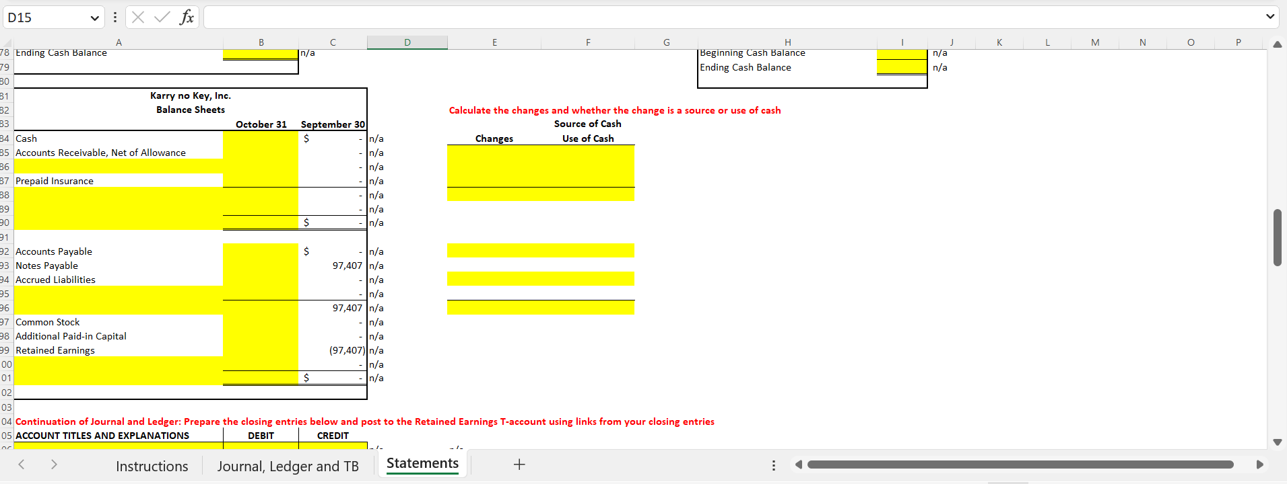
Task: Click the horizontal scrollbar thumb
Action: [1020, 465]
